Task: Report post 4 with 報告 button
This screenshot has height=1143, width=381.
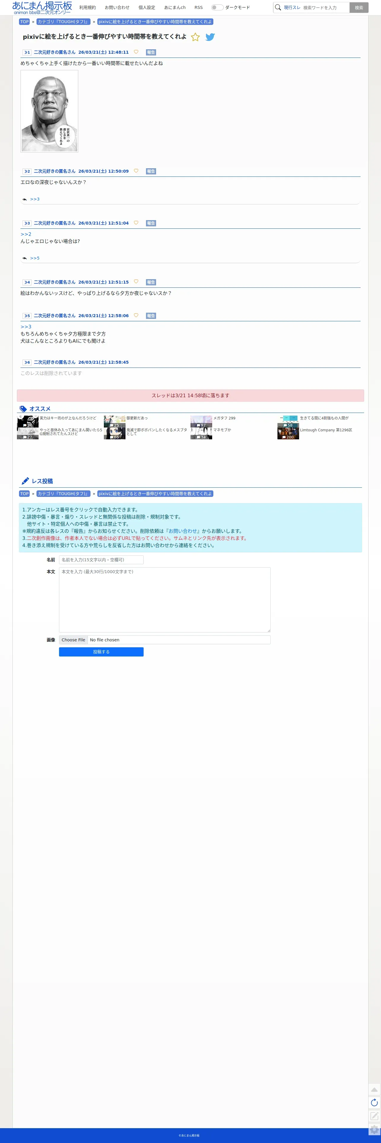Action: tap(151, 282)
